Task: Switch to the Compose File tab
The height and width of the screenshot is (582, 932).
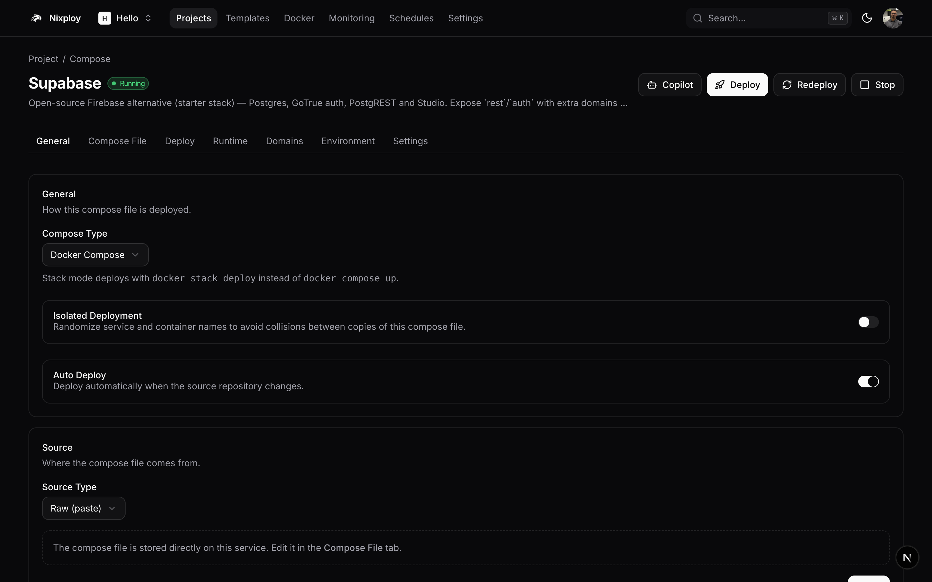Action: [117, 141]
